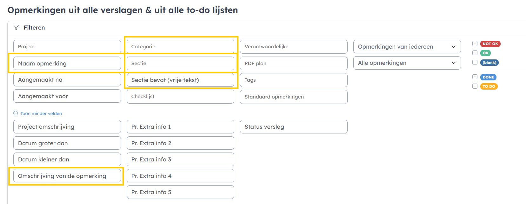Image resolution: width=526 pixels, height=204 pixels.
Task: Click the dark blue (blank) badge
Action: 489,63
